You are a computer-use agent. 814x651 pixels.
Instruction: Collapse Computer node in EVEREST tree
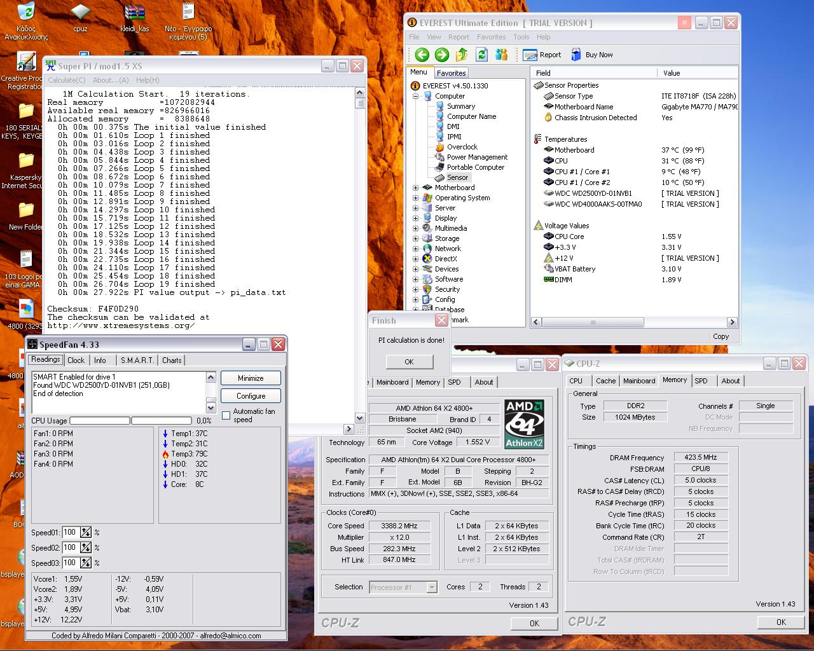click(x=416, y=96)
